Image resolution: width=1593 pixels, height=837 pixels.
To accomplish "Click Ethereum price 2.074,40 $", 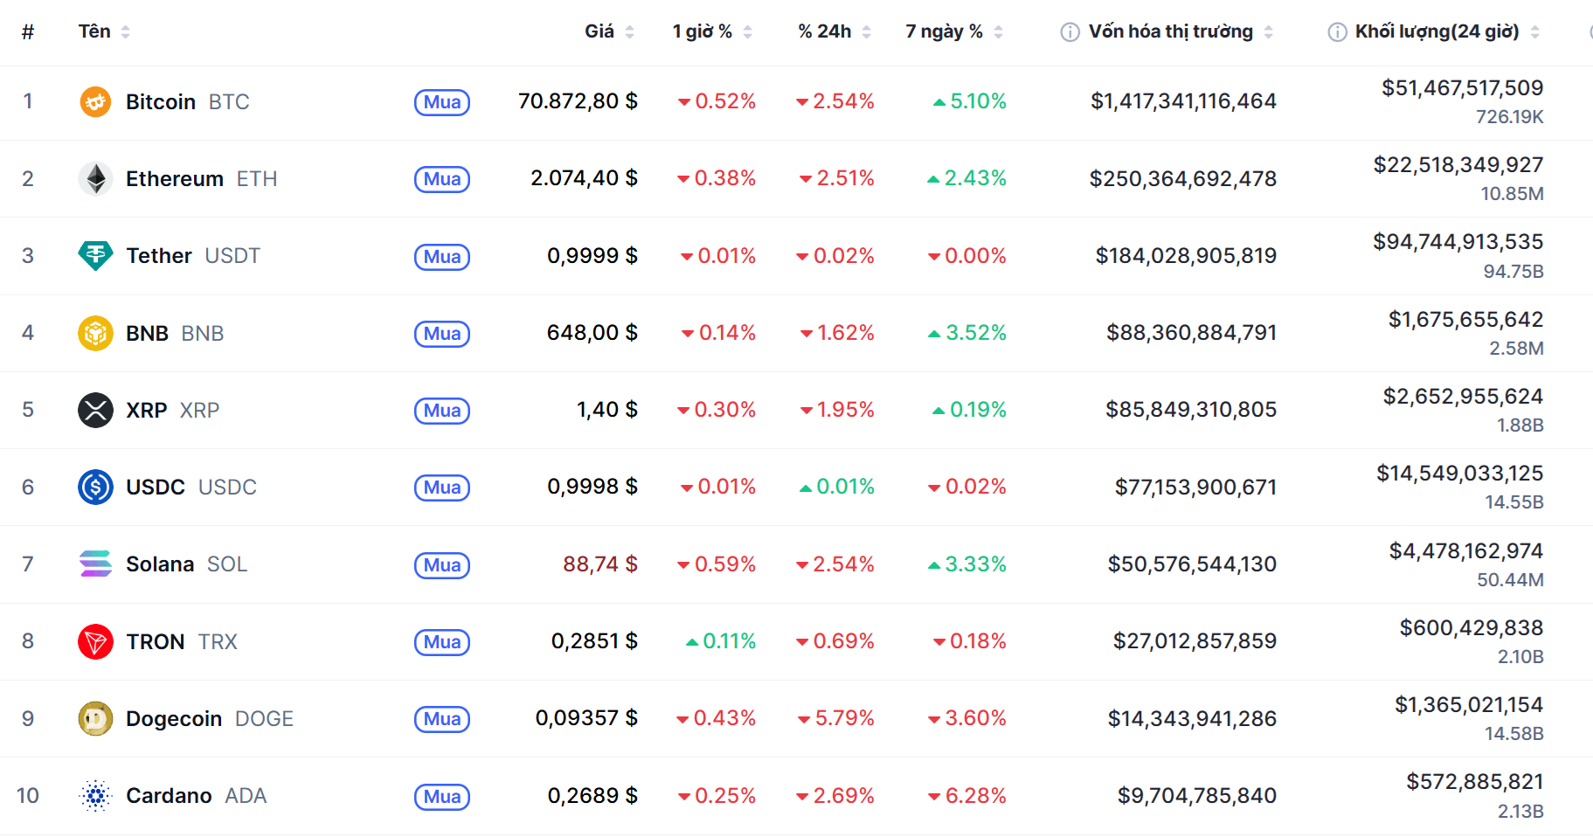I will pyautogui.click(x=584, y=178).
